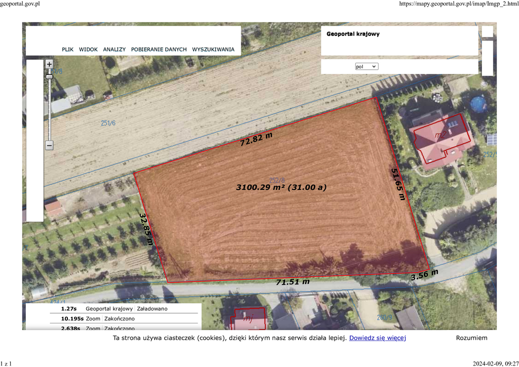Click the zoom out minus button
This screenshot has height=367, width=519.
[49, 145]
